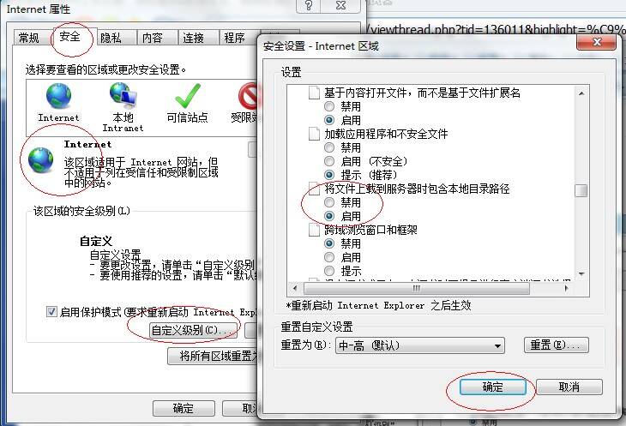Select 启用 under 跨域浏览窗口和框架
Image resolution: width=626 pixels, height=426 pixels.
tap(329, 257)
